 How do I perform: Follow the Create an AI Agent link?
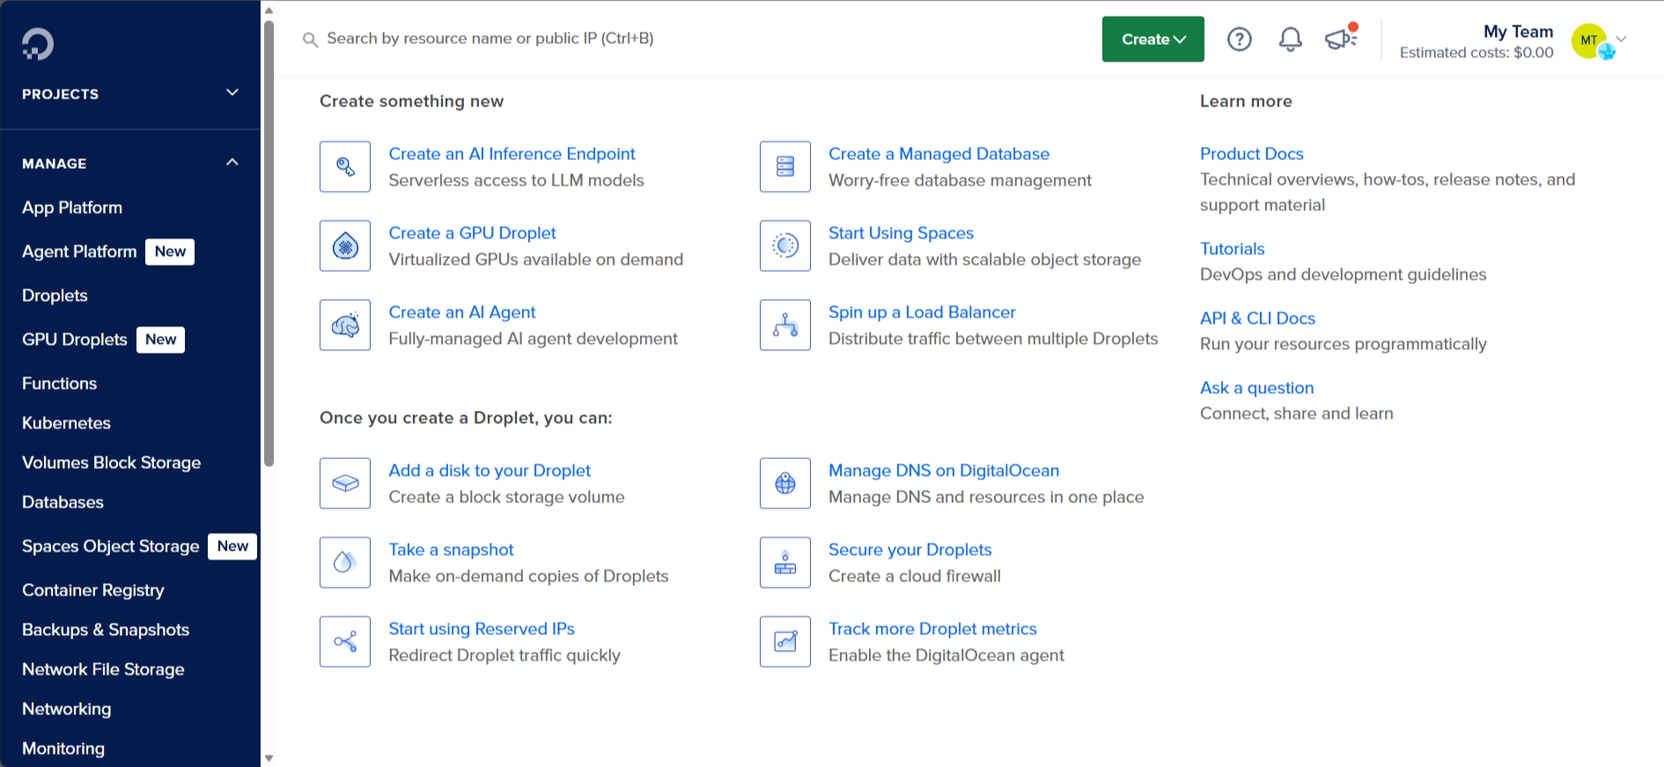pos(462,312)
